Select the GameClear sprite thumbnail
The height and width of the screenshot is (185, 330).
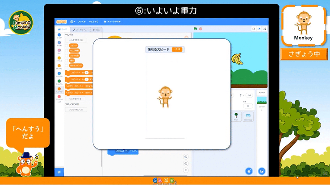(248, 116)
